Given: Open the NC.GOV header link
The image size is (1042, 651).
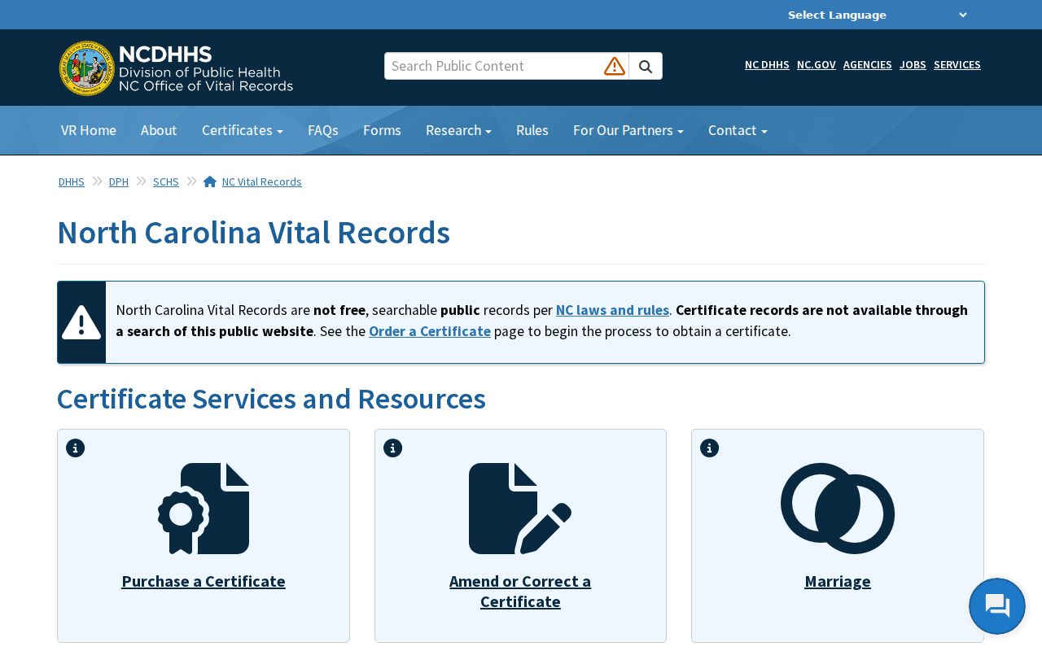Looking at the screenshot, I should pos(817,64).
